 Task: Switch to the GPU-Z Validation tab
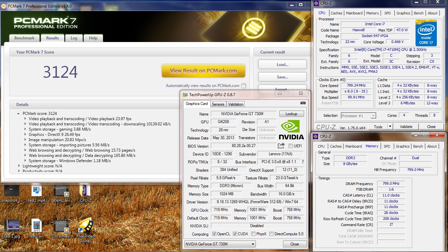pyautogui.click(x=236, y=104)
